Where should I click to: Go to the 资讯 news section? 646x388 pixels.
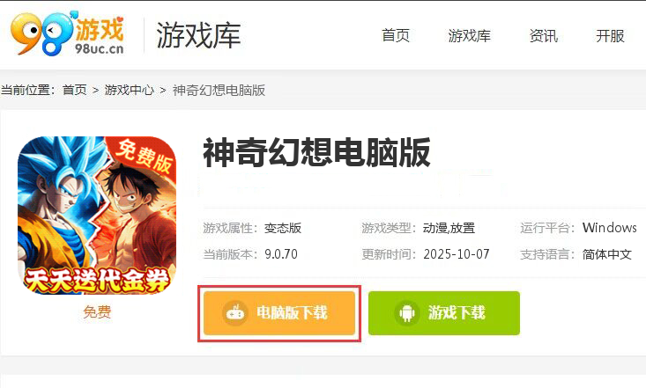[544, 36]
